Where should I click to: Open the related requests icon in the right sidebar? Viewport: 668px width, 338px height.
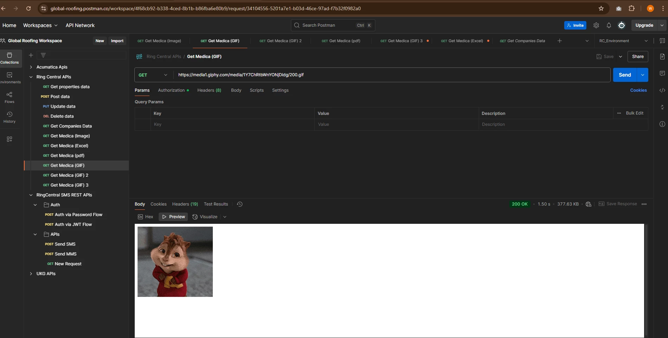click(662, 107)
